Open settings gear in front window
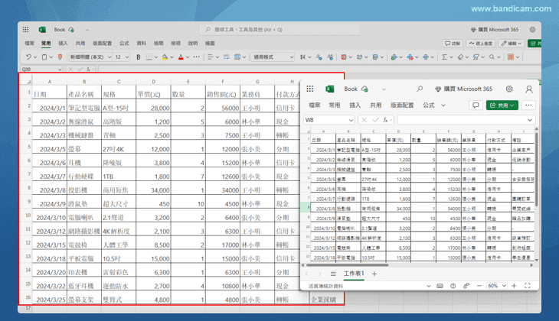 point(509,89)
